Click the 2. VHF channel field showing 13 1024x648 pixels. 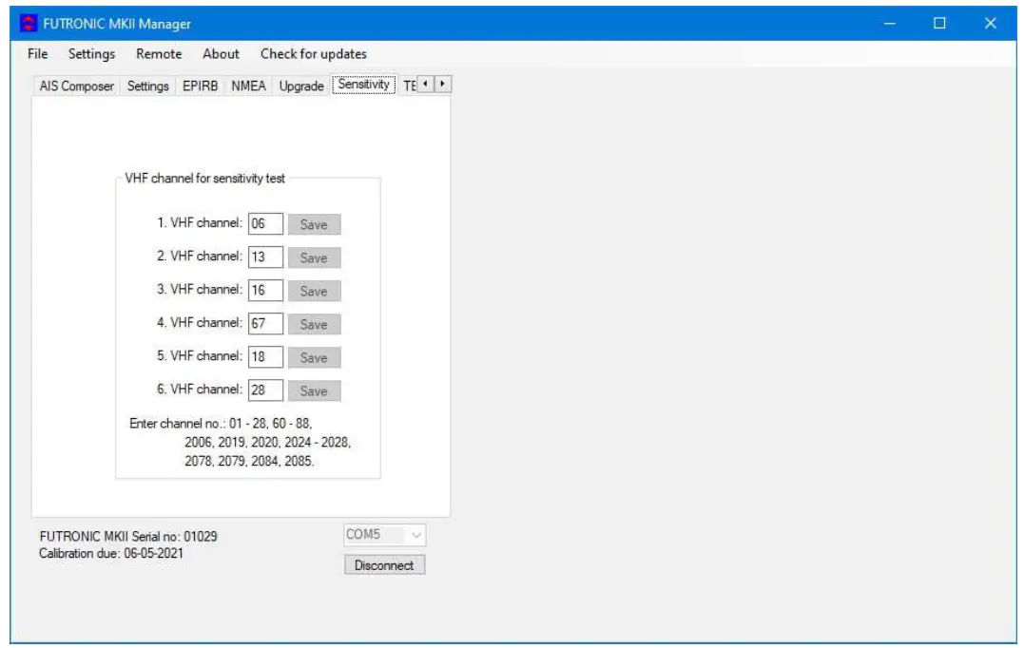265,257
